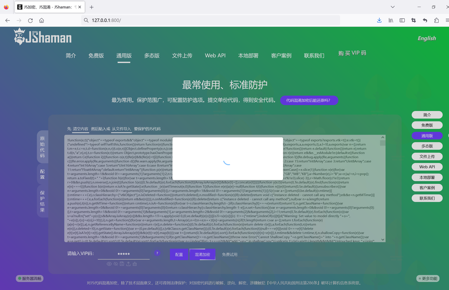This screenshot has height=290, width=449.
Task: Toggle VIP code visibility with eye icon
Action: tap(109, 264)
